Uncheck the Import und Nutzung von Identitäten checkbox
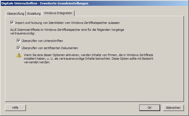This screenshot has width=189, height=116. (x=12, y=22)
